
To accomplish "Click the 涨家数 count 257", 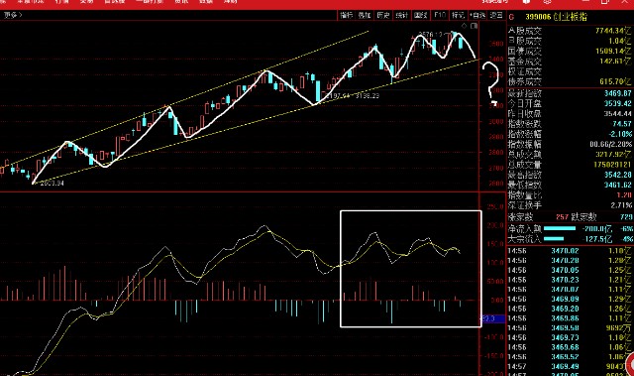I will (562, 217).
